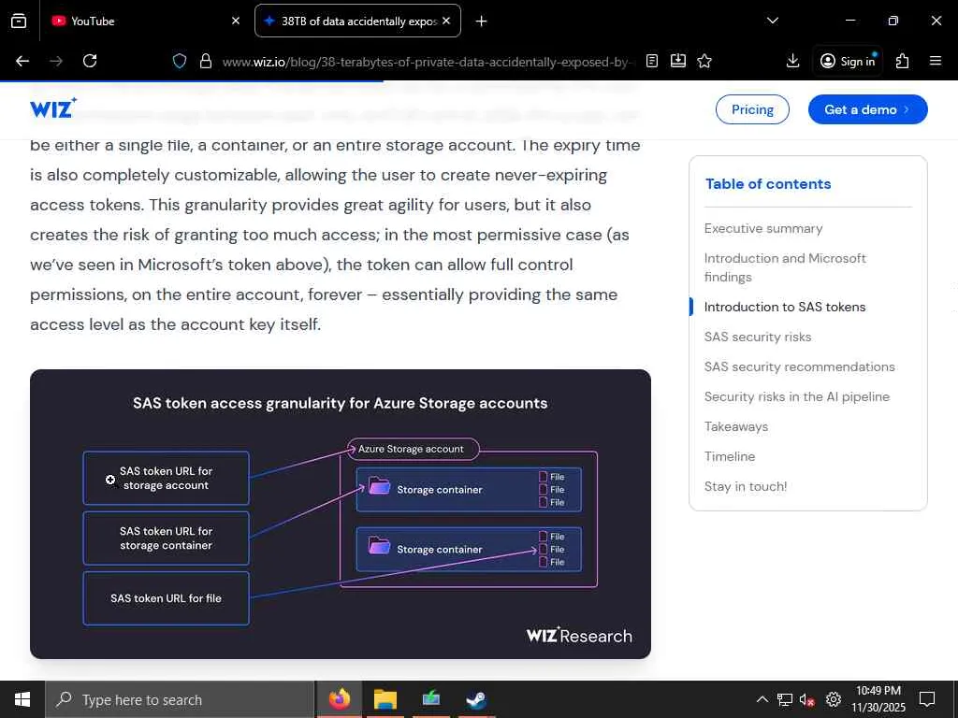958x718 pixels.
Task: Open the clock showing 10:49 PM
Action: tap(878, 699)
